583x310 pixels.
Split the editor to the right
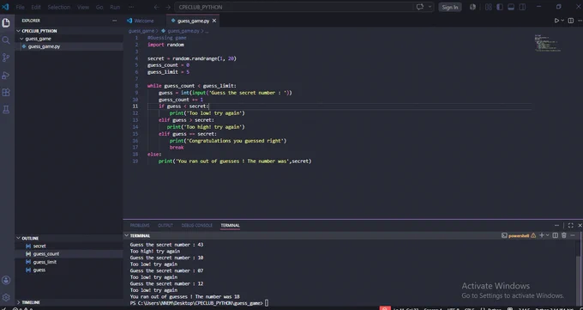571,21
